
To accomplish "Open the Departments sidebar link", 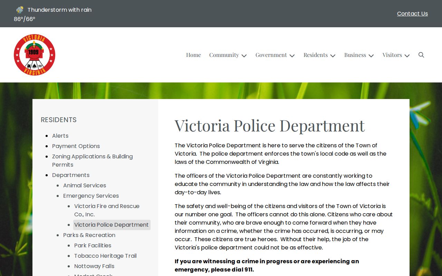I will pyautogui.click(x=71, y=175).
